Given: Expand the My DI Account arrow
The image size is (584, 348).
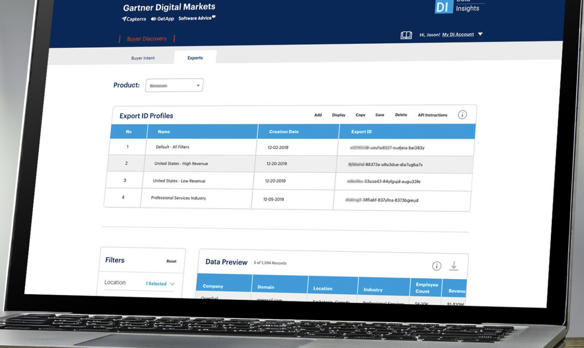Looking at the screenshot, I should coord(481,34).
